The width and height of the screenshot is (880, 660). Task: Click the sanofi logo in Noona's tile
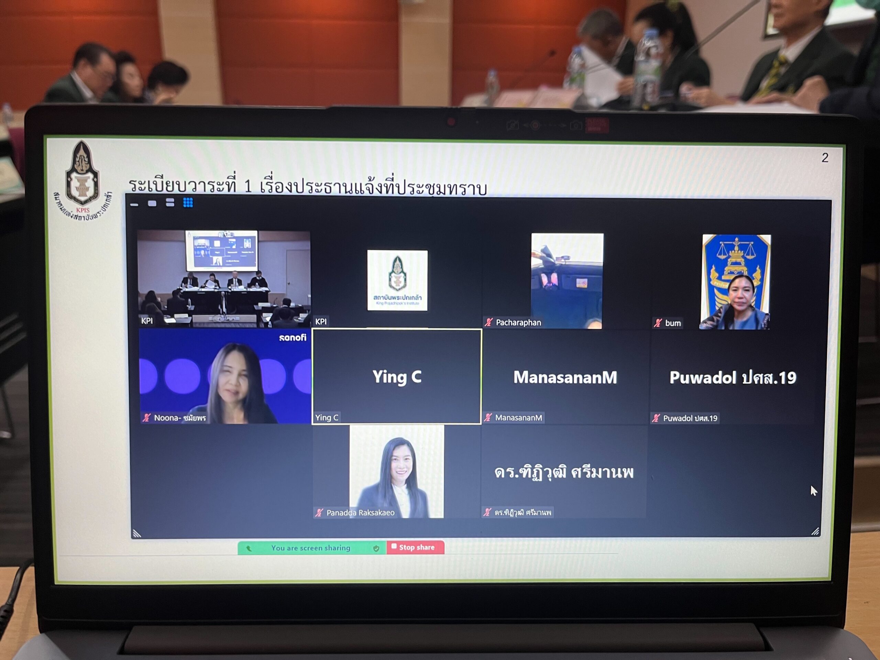click(293, 338)
